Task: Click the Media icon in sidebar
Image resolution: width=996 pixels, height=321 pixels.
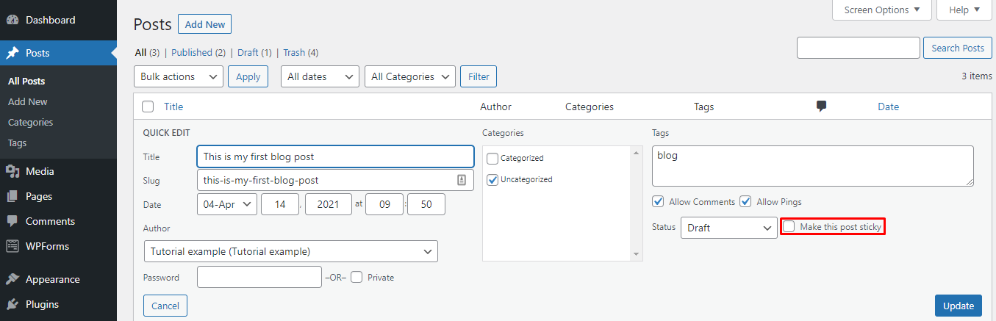Action: pyautogui.click(x=12, y=171)
